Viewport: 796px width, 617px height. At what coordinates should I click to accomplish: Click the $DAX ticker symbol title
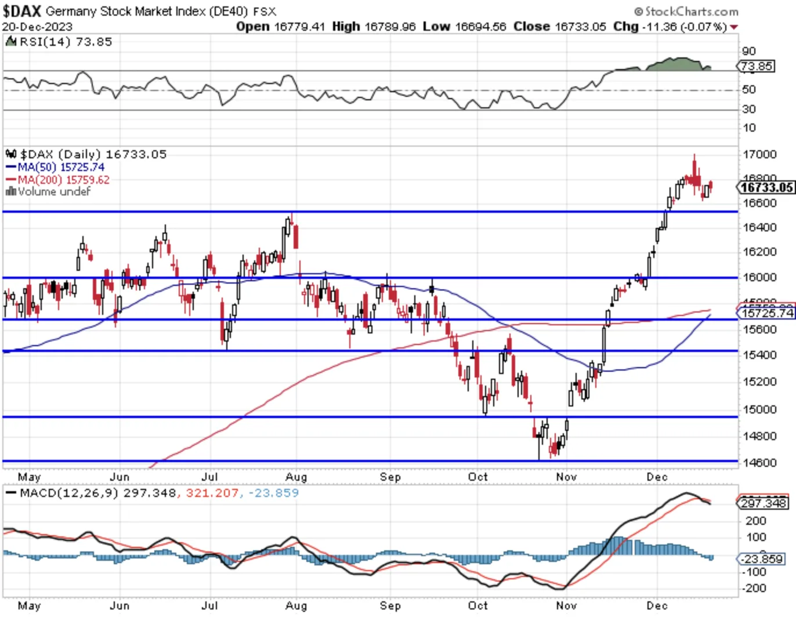coord(21,11)
